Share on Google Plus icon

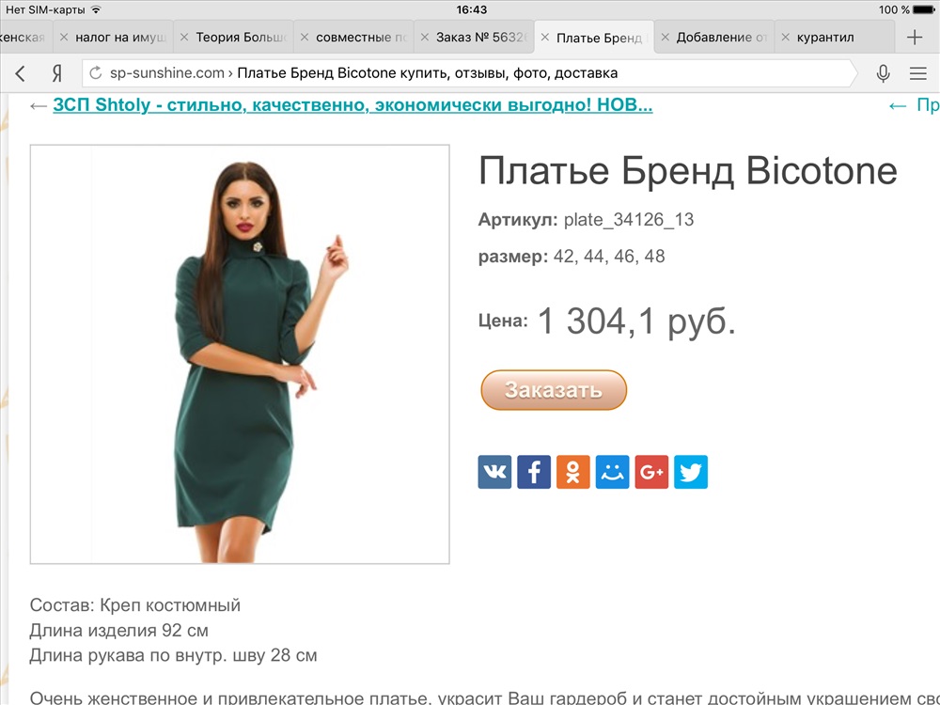point(651,472)
